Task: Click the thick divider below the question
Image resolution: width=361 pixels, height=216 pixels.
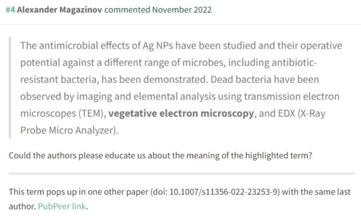Action: coord(182,174)
